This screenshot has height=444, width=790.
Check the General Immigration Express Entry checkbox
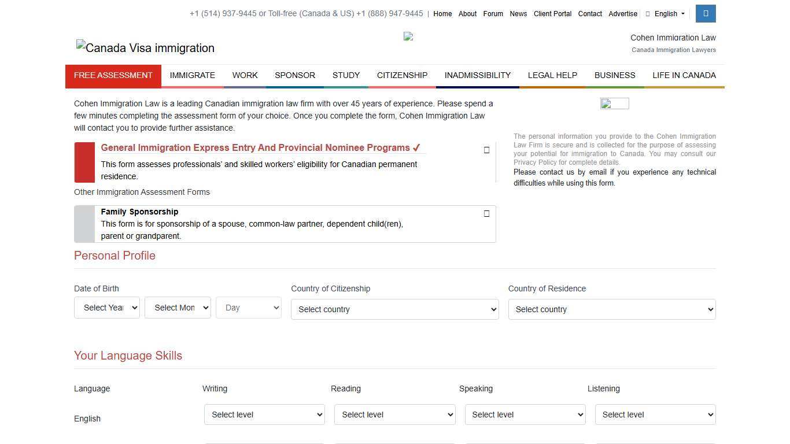click(x=486, y=150)
